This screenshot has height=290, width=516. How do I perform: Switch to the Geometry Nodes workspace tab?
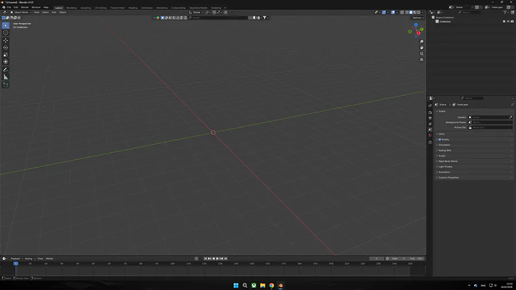point(198,7)
